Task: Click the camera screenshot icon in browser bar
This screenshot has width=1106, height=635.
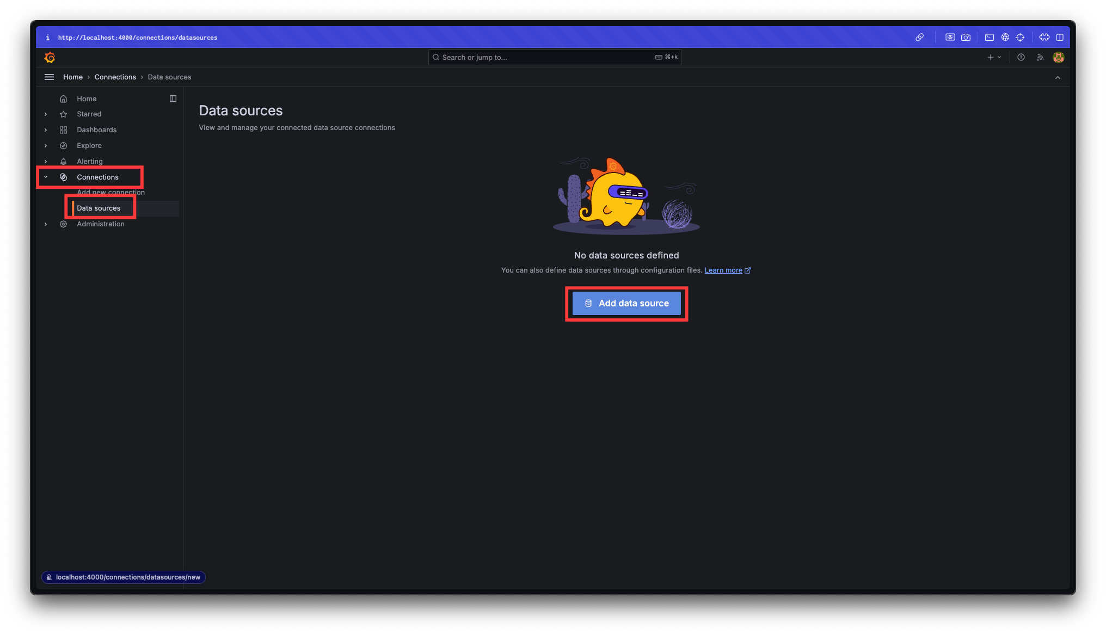Action: pyautogui.click(x=966, y=38)
